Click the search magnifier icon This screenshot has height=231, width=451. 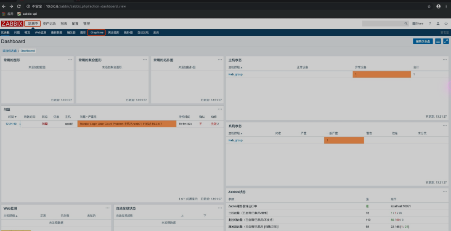tap(406, 24)
